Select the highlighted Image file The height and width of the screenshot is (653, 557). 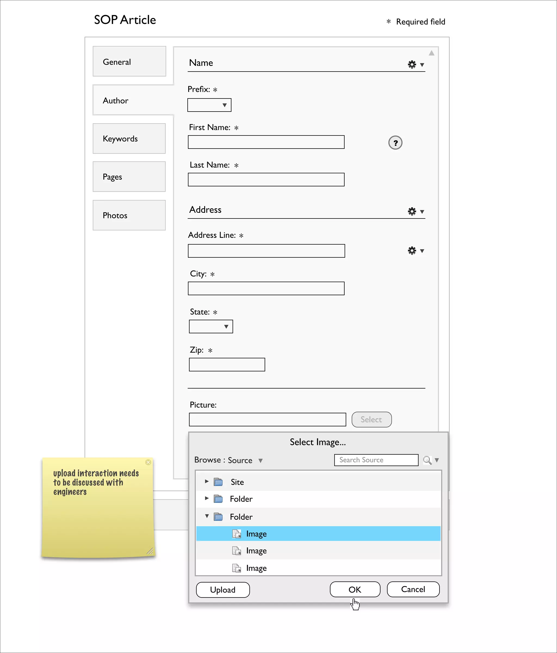point(256,534)
